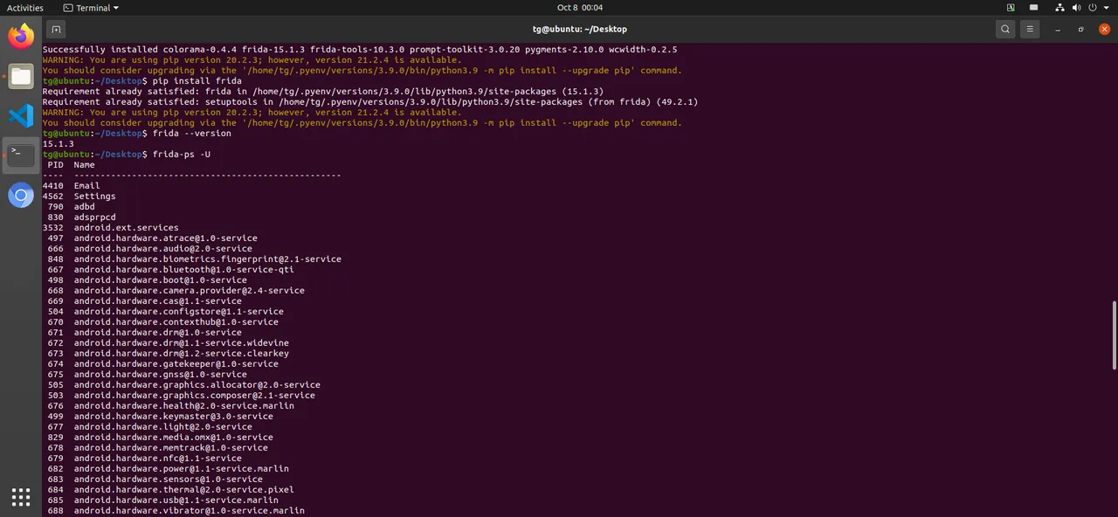Image resolution: width=1118 pixels, height=517 pixels.
Task: Launch Visual Studio Code from dock
Action: click(x=21, y=115)
